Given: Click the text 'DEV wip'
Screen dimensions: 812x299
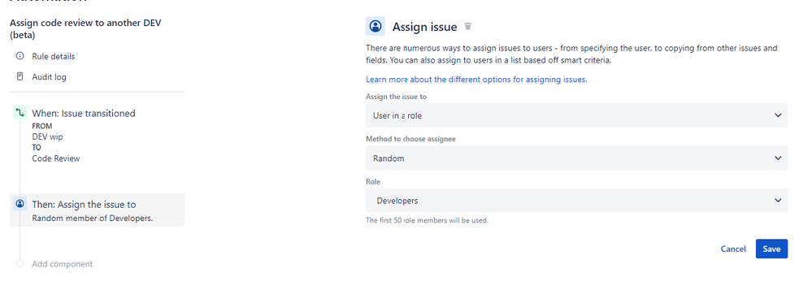Looking at the screenshot, I should click(48, 136).
